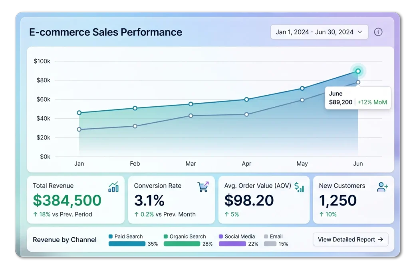Click the Email 15% progress bar

(270, 244)
